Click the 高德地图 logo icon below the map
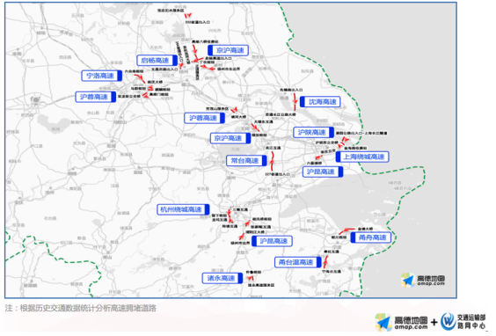 pyautogui.click(x=383, y=322)
